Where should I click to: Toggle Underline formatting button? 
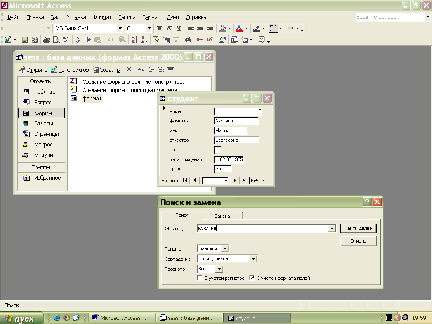[178, 28]
